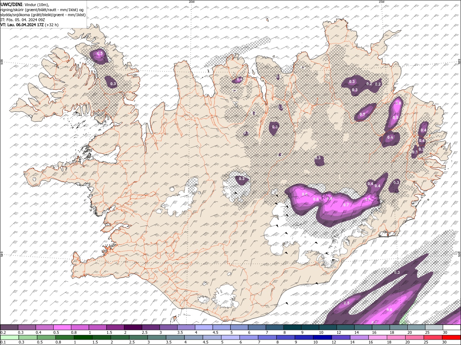Click the '15W' longitude label at top
Image resolution: width=461 pixels, height=345 pixels.
point(381,2)
